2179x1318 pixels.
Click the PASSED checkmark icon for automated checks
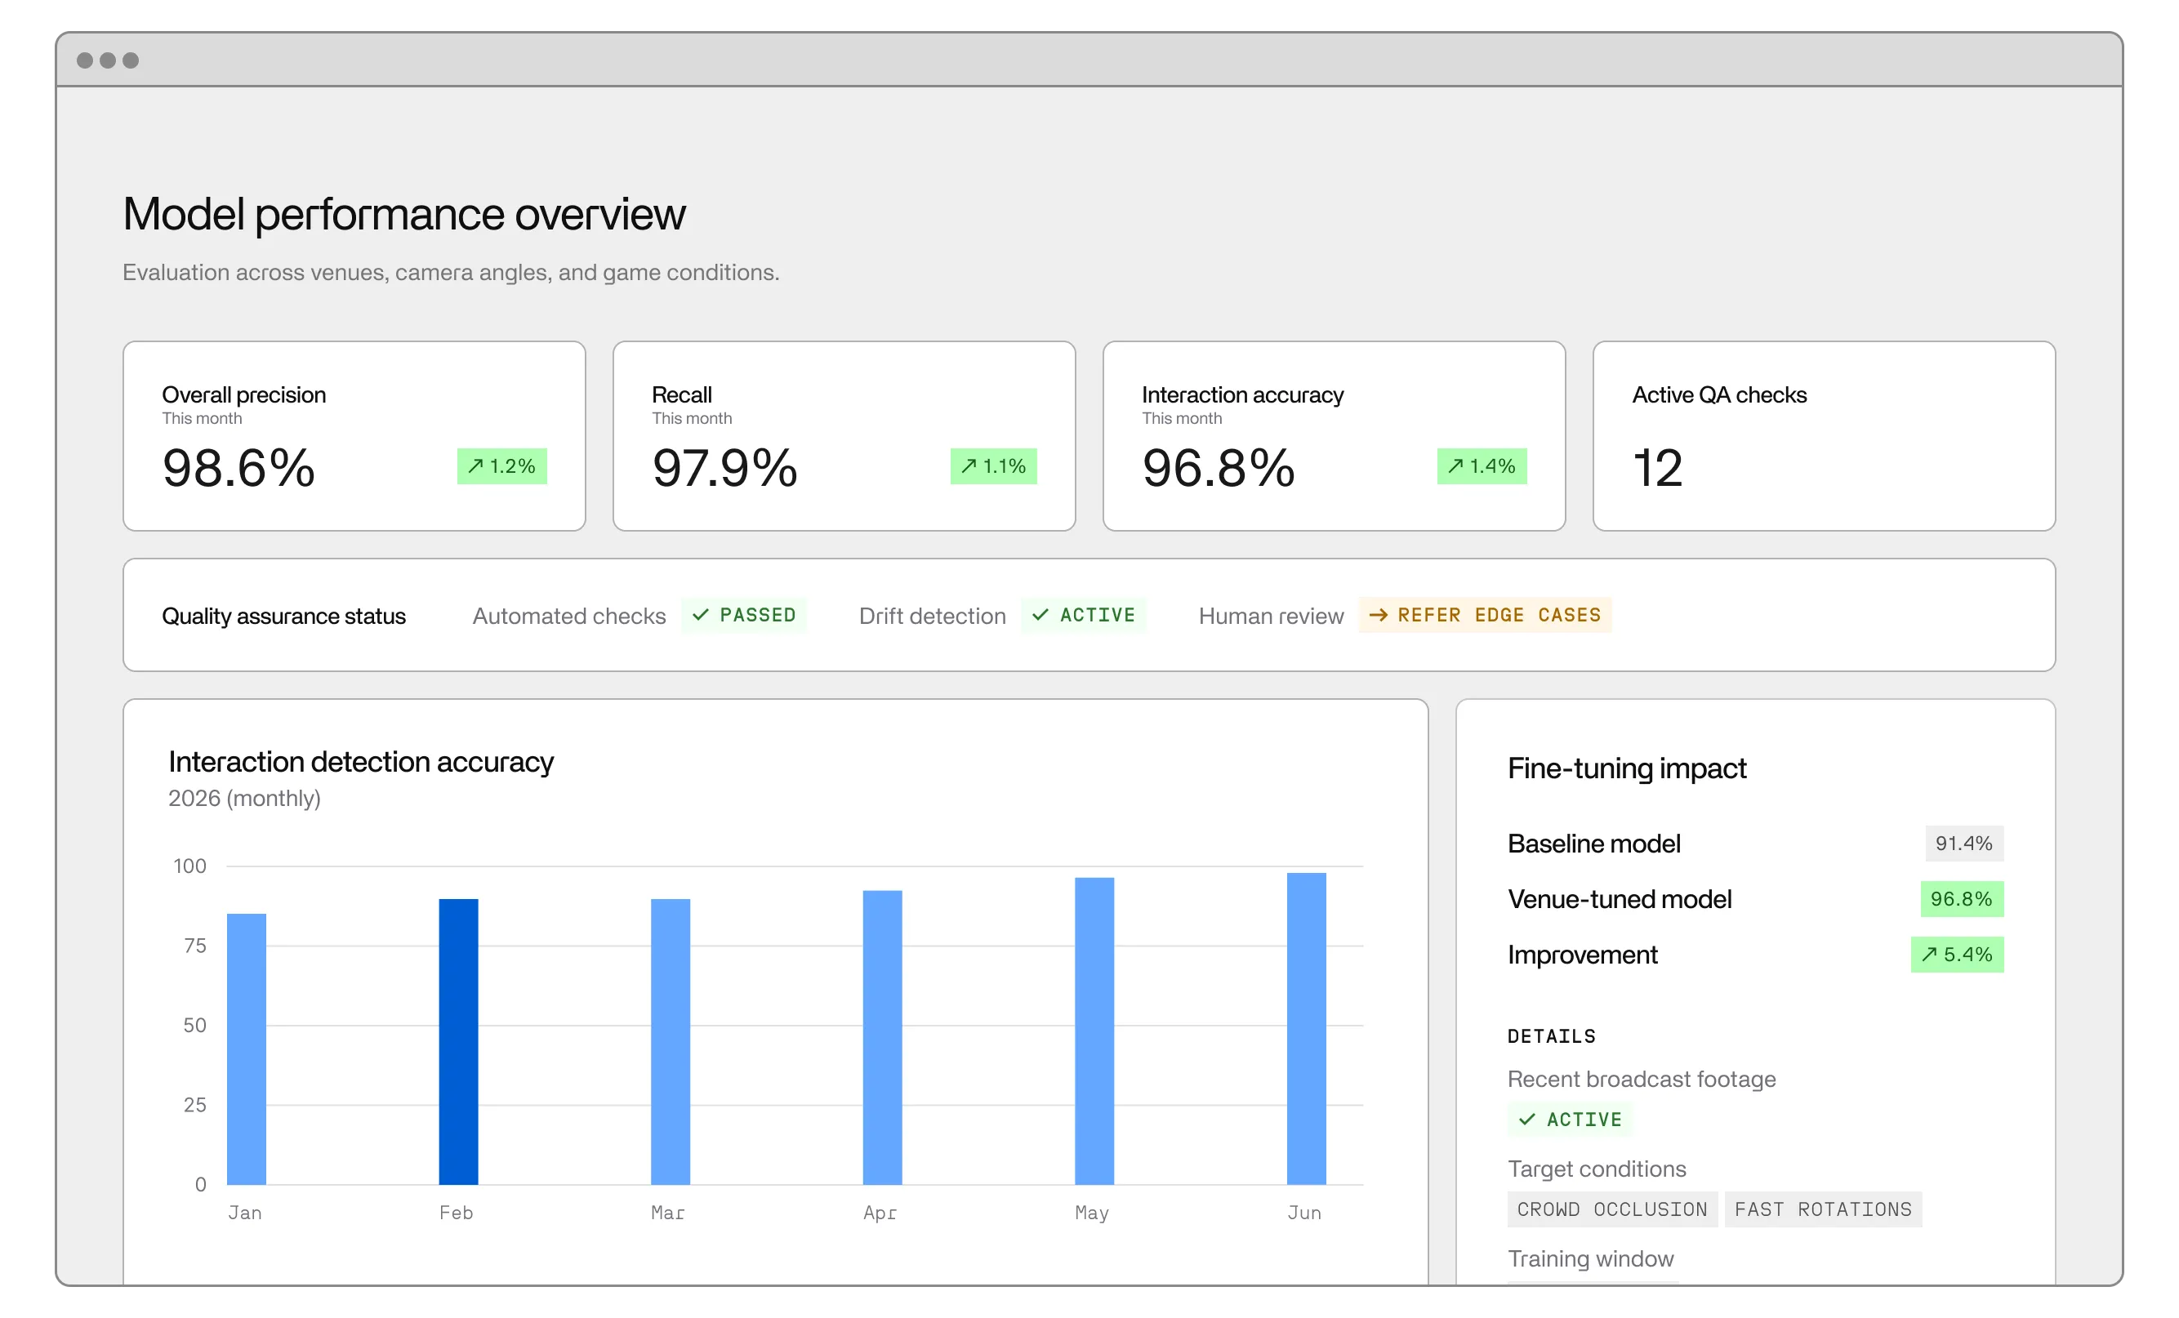(x=703, y=615)
